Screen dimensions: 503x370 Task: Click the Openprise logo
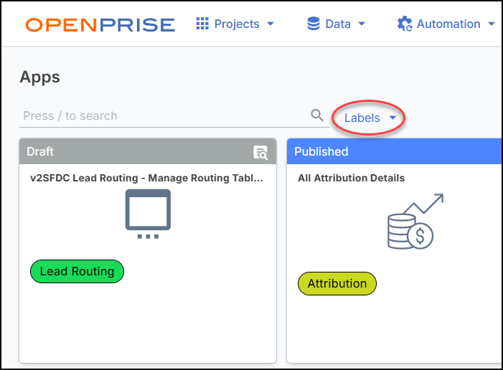100,24
